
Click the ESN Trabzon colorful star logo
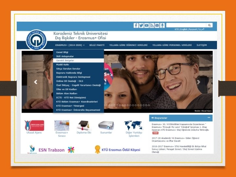[71, 150]
